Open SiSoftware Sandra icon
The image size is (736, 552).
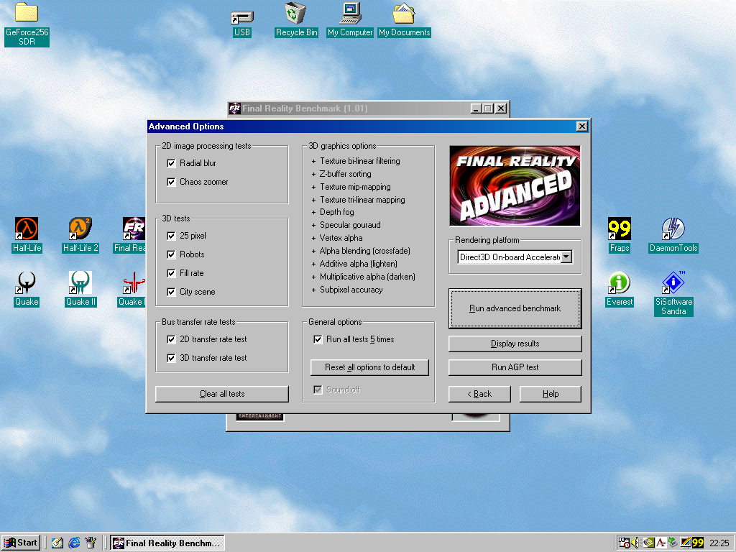(x=673, y=284)
